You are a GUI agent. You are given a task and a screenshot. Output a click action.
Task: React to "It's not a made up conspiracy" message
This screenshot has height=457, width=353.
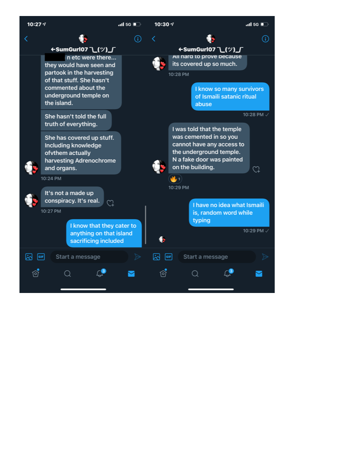tap(110, 203)
